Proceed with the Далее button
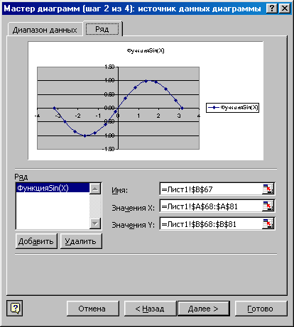The width and height of the screenshot is (294, 327). 204,309
